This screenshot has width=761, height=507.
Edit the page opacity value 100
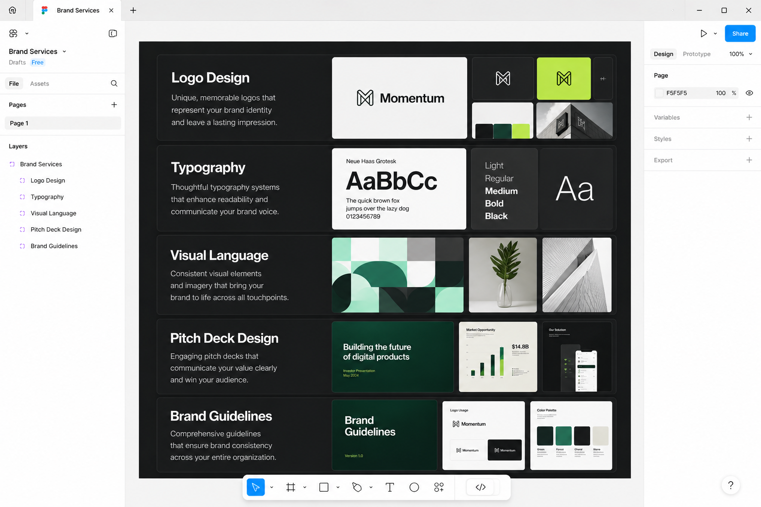point(720,93)
